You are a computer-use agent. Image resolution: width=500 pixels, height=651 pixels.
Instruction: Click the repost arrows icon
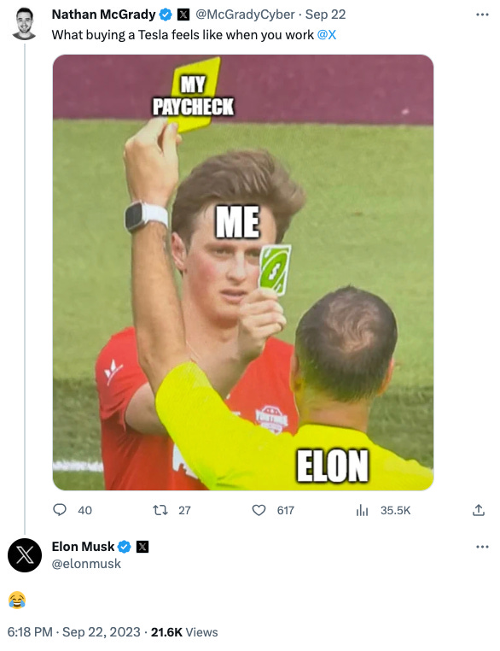click(160, 510)
